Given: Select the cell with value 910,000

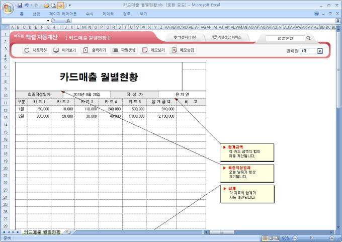Looking at the screenshot, I should pos(161,109).
